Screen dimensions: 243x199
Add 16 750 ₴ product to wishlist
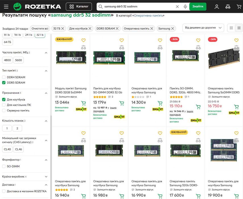point(236,40)
